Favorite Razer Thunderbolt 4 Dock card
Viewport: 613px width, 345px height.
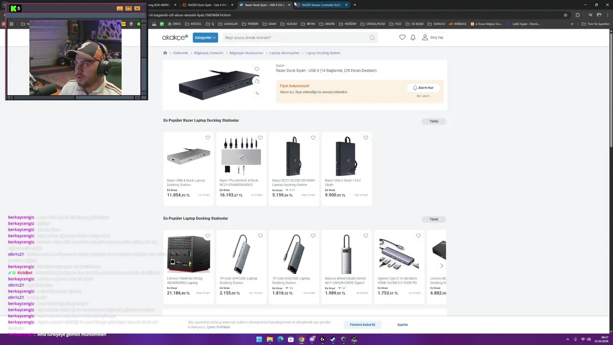pos(261,138)
